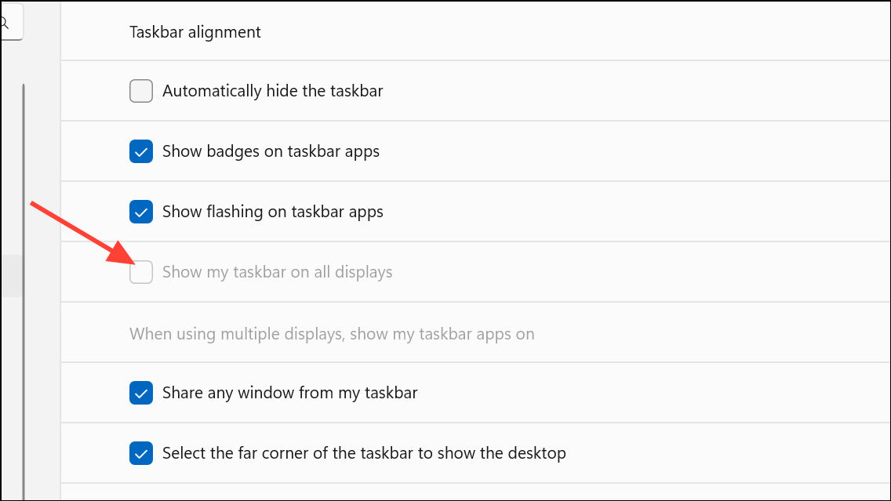Image resolution: width=891 pixels, height=501 pixels.
Task: Click the checkmark icon beside "Share any window from my taskbar"
Action: 141,393
